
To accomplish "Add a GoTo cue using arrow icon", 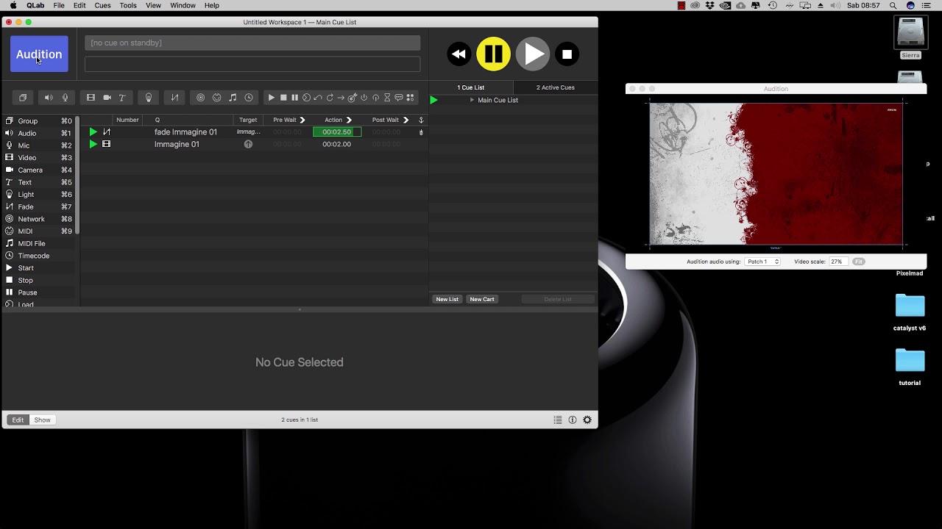I will (x=341, y=98).
